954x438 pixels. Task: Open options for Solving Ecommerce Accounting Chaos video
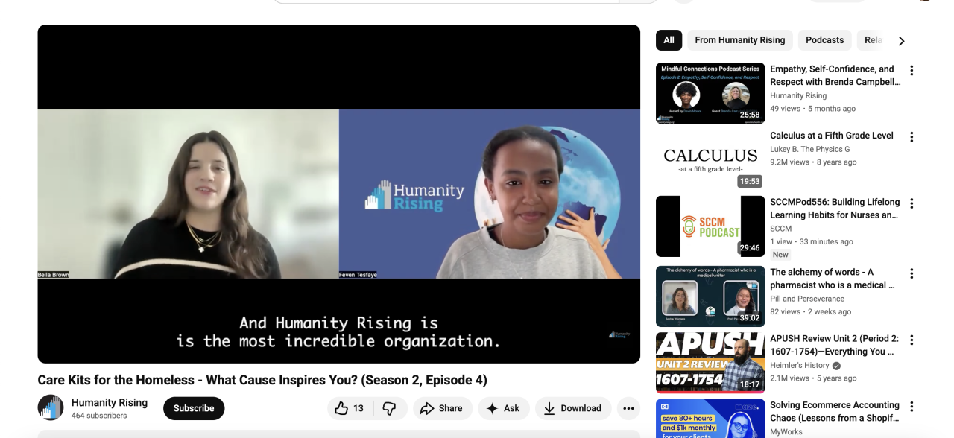pyautogui.click(x=911, y=407)
